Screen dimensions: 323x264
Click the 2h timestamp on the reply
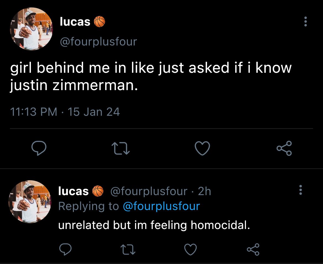204,192
